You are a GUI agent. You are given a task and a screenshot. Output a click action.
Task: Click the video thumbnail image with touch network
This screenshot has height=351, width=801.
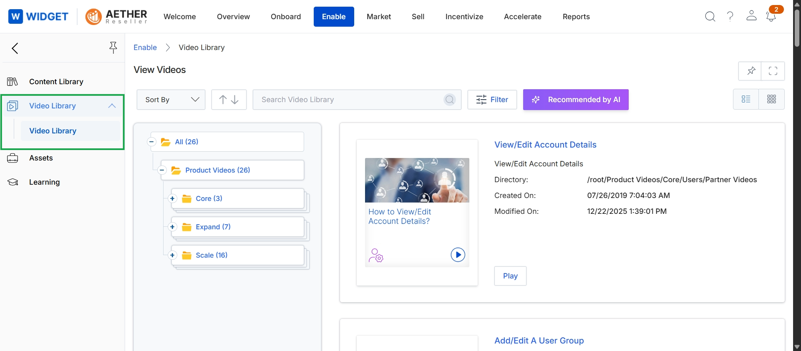417,180
